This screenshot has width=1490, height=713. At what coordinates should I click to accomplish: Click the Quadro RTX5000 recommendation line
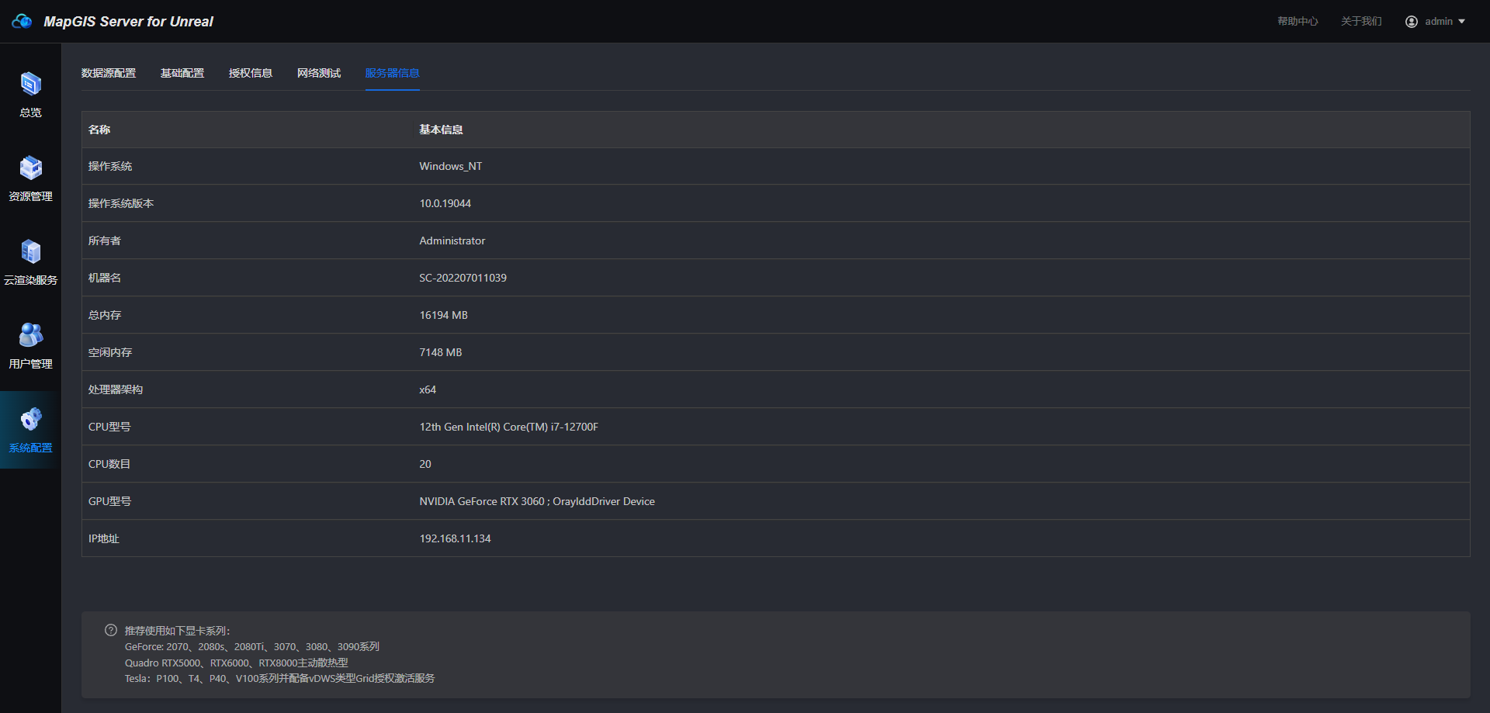(x=237, y=663)
